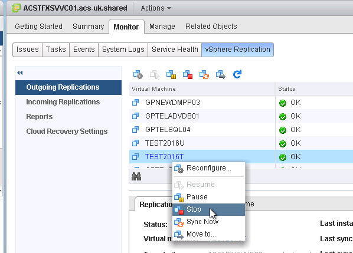This screenshot has width=353, height=253.
Task: Click the Sync Now toolbar icon
Action: coord(204,74)
